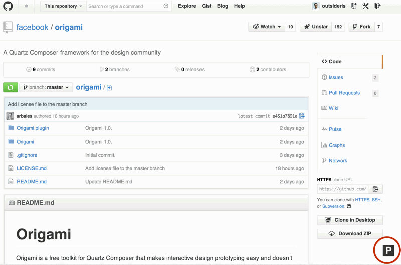401x265 pixels.
Task: Open commit message Add license file header
Action: (x=48, y=104)
